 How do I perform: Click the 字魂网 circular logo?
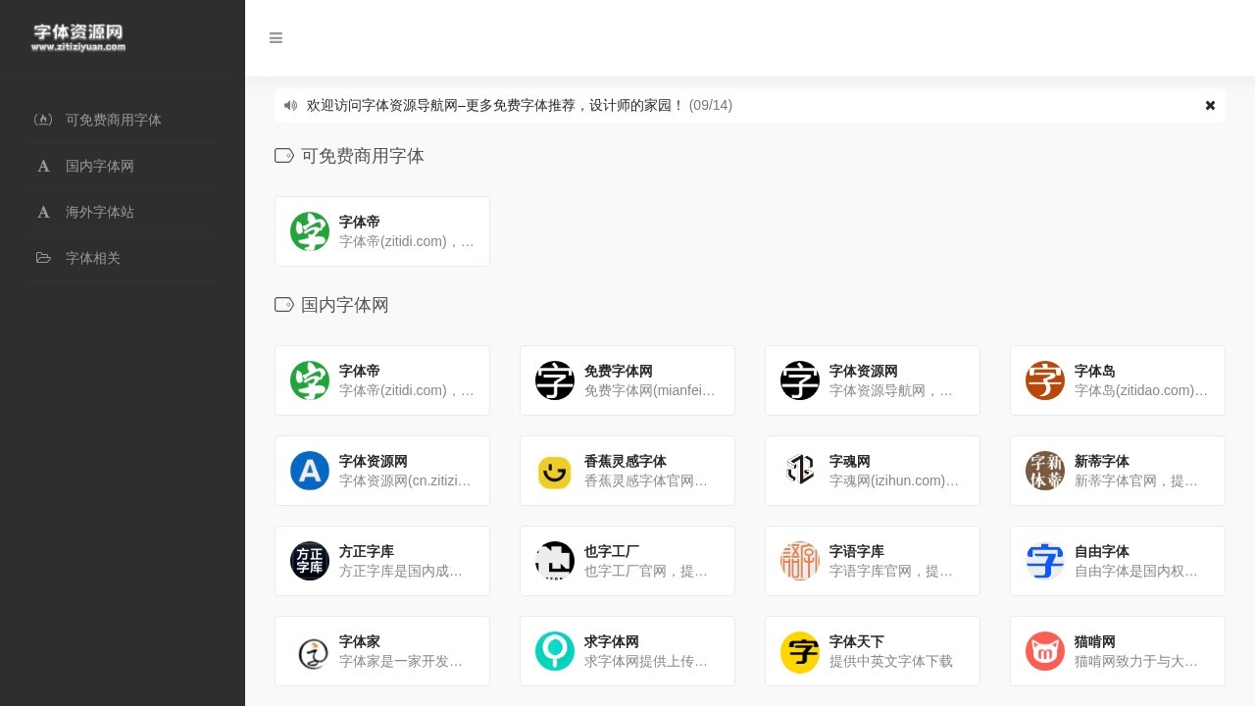(x=800, y=471)
